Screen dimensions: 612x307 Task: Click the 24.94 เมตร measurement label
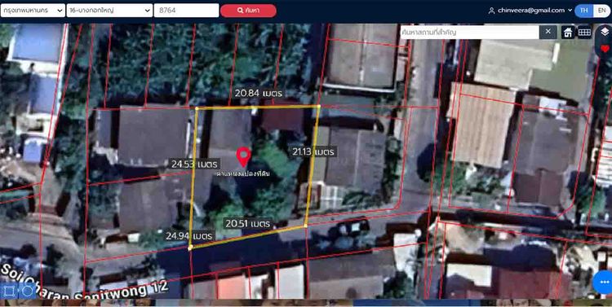click(189, 236)
